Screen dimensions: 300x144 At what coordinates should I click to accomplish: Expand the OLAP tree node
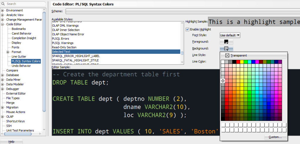pyautogui.click(x=2, y=116)
